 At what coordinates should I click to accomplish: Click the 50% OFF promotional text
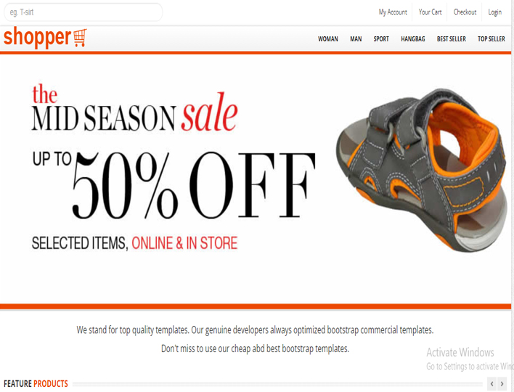pyautogui.click(x=193, y=185)
